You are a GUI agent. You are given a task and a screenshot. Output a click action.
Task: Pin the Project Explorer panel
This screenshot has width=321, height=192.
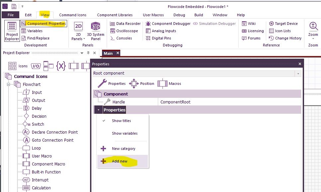[87, 53]
